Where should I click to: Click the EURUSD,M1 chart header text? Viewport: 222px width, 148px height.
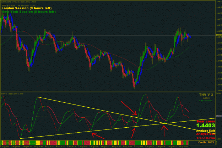pyautogui.click(x=18, y=2)
